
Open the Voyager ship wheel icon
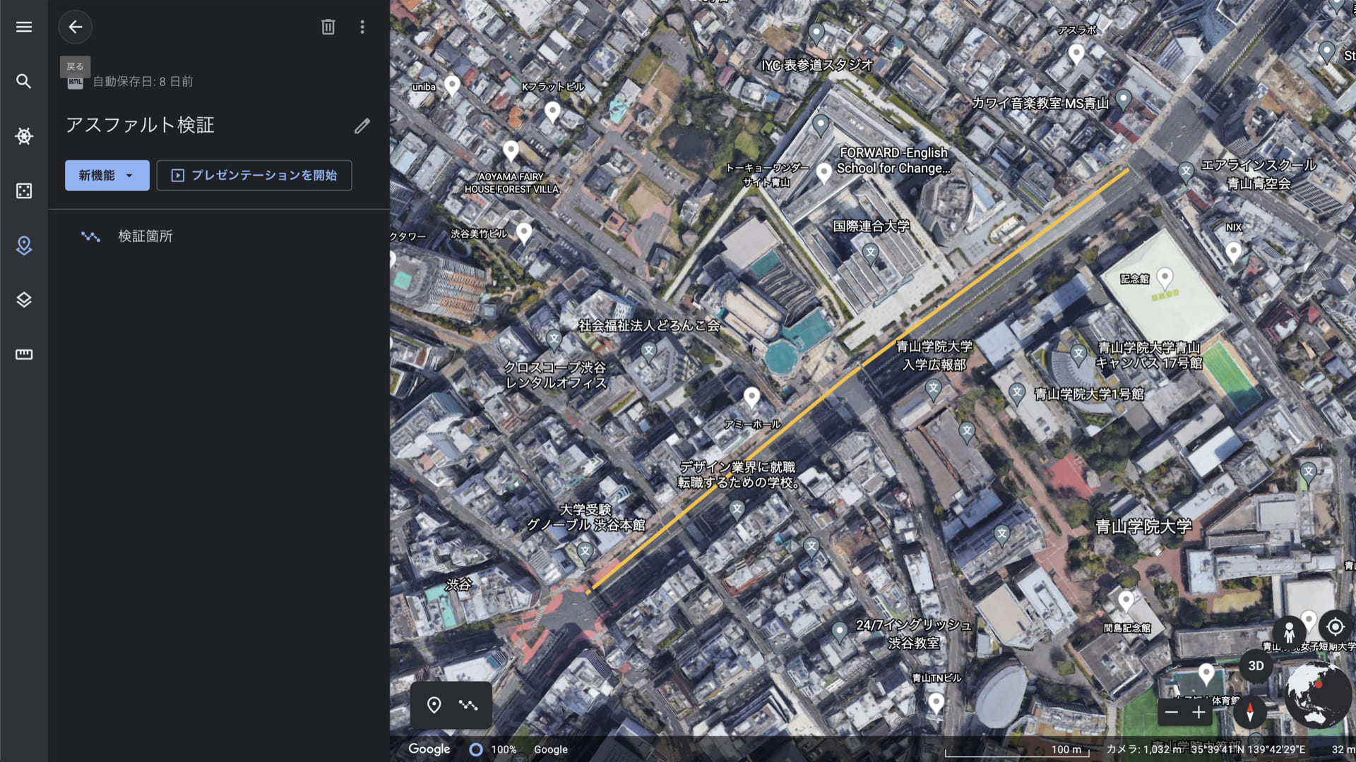point(24,136)
